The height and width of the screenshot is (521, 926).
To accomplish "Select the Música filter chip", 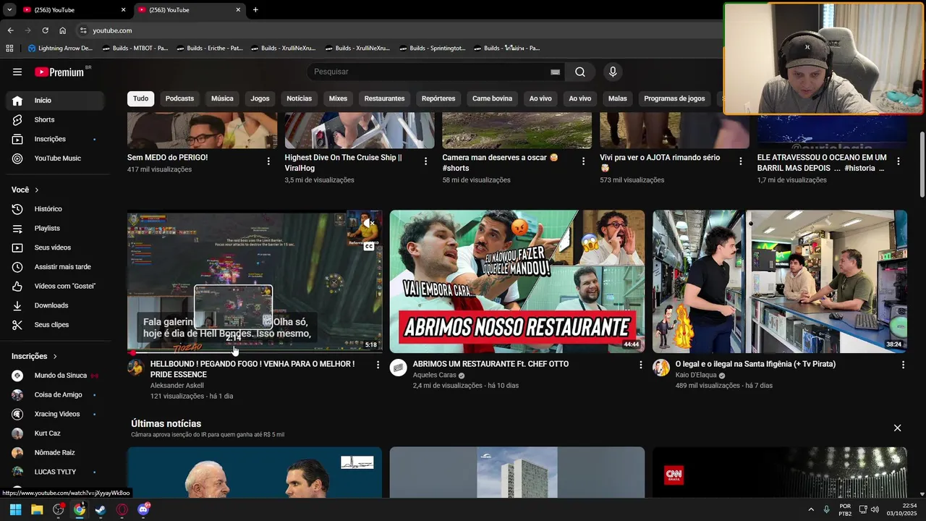I will pyautogui.click(x=222, y=98).
